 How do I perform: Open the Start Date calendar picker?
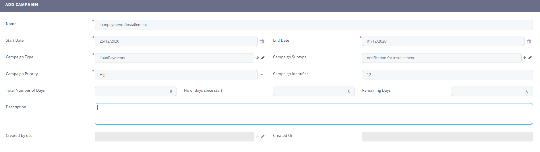[x=262, y=41]
